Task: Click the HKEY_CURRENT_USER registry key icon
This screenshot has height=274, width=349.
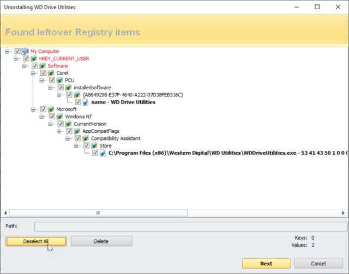Action: click(34, 58)
